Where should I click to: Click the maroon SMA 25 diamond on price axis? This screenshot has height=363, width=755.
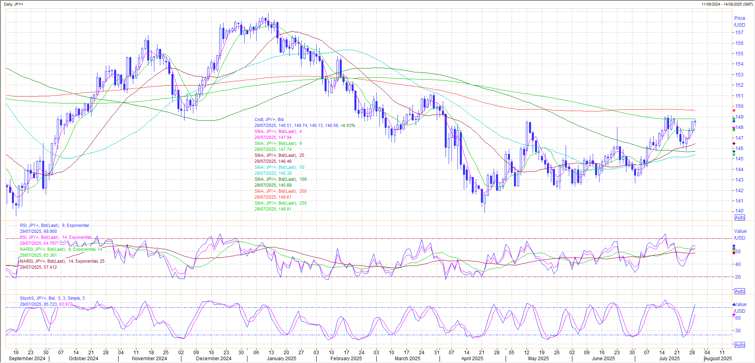pos(734,143)
